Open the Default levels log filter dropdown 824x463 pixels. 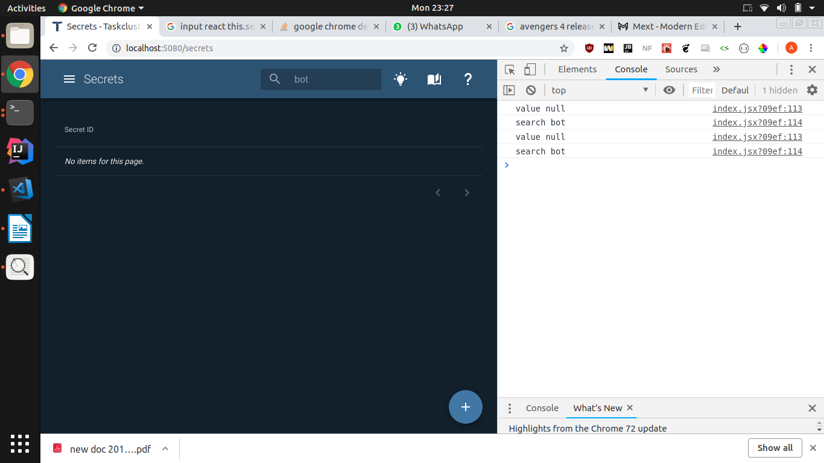(x=735, y=90)
